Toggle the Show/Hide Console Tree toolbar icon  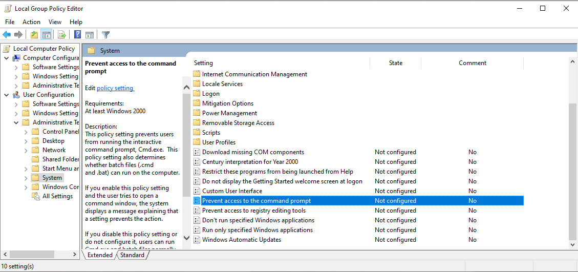point(46,35)
